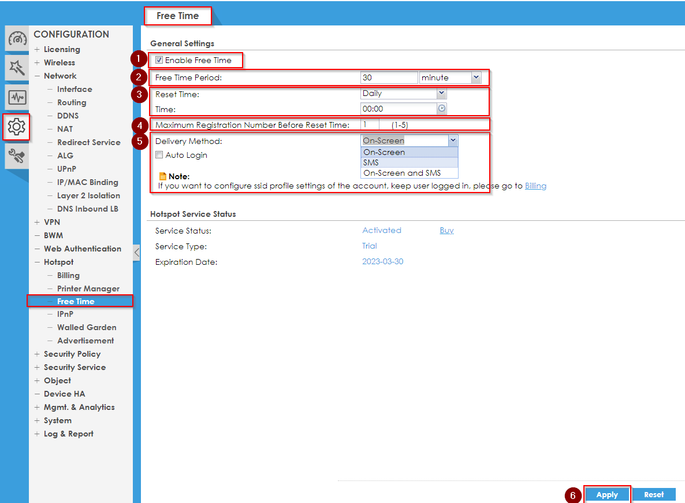Open the Monitor activity icon
The image size is (685, 503).
[17, 97]
